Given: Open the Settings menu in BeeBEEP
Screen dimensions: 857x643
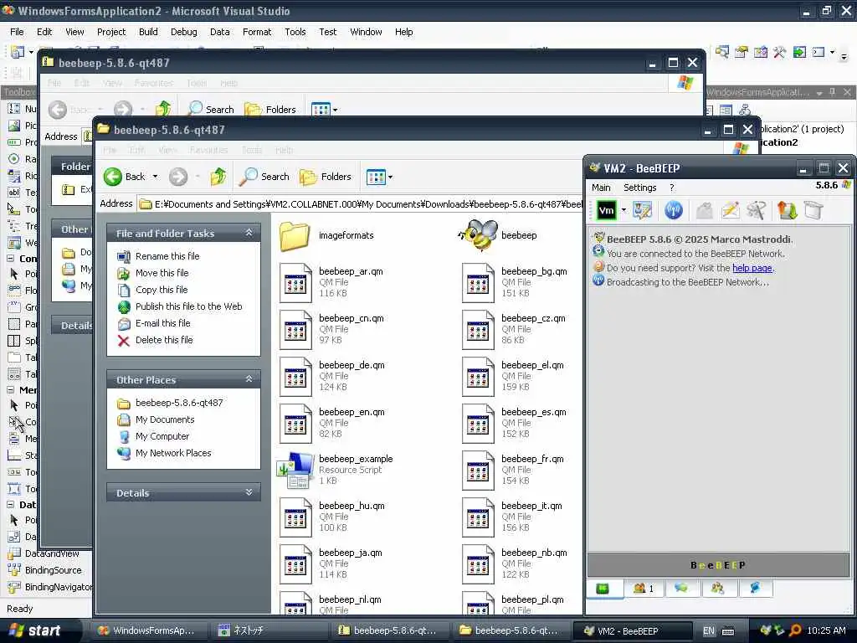Looking at the screenshot, I should (639, 188).
